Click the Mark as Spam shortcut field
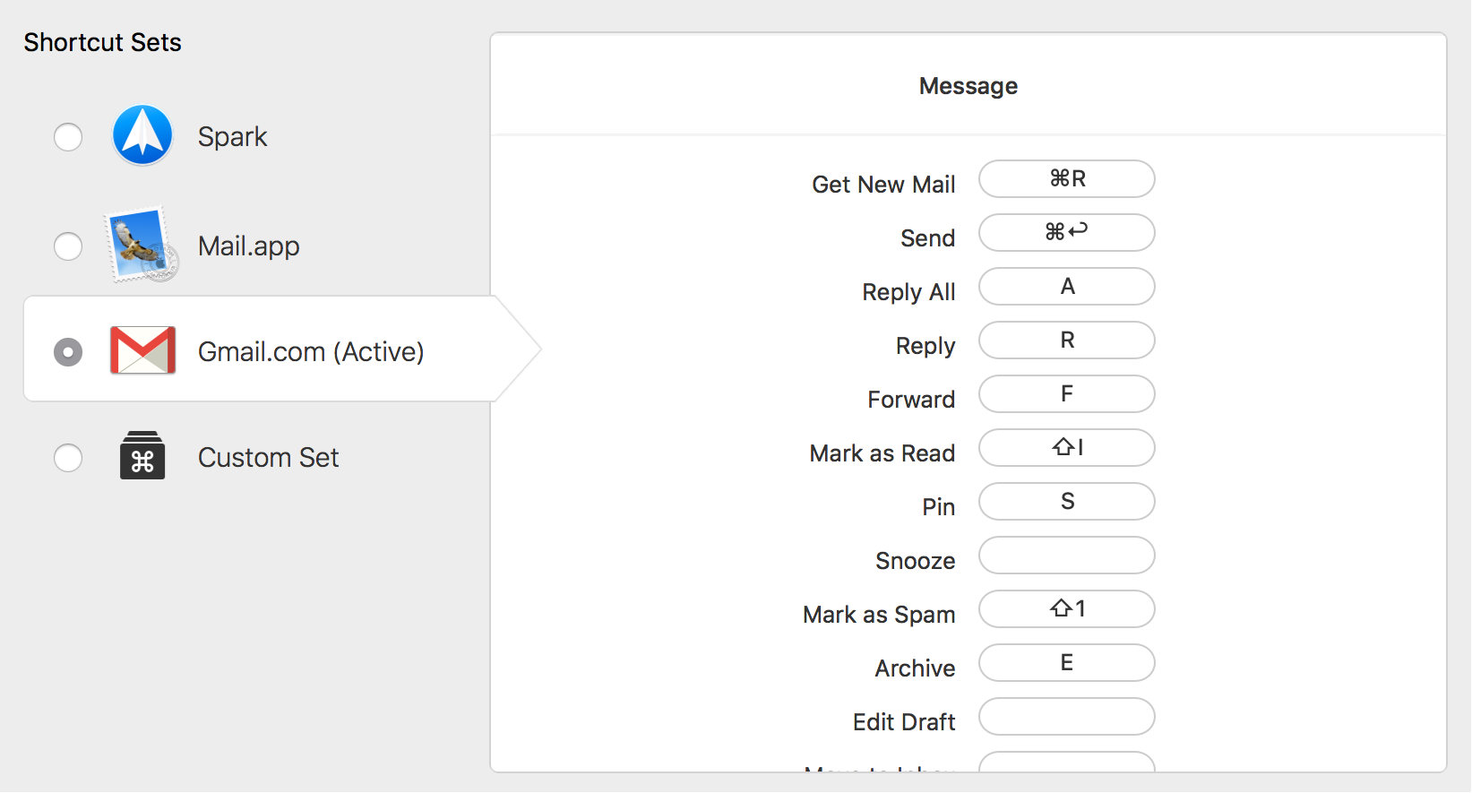This screenshot has height=793, width=1472. pyautogui.click(x=1067, y=609)
